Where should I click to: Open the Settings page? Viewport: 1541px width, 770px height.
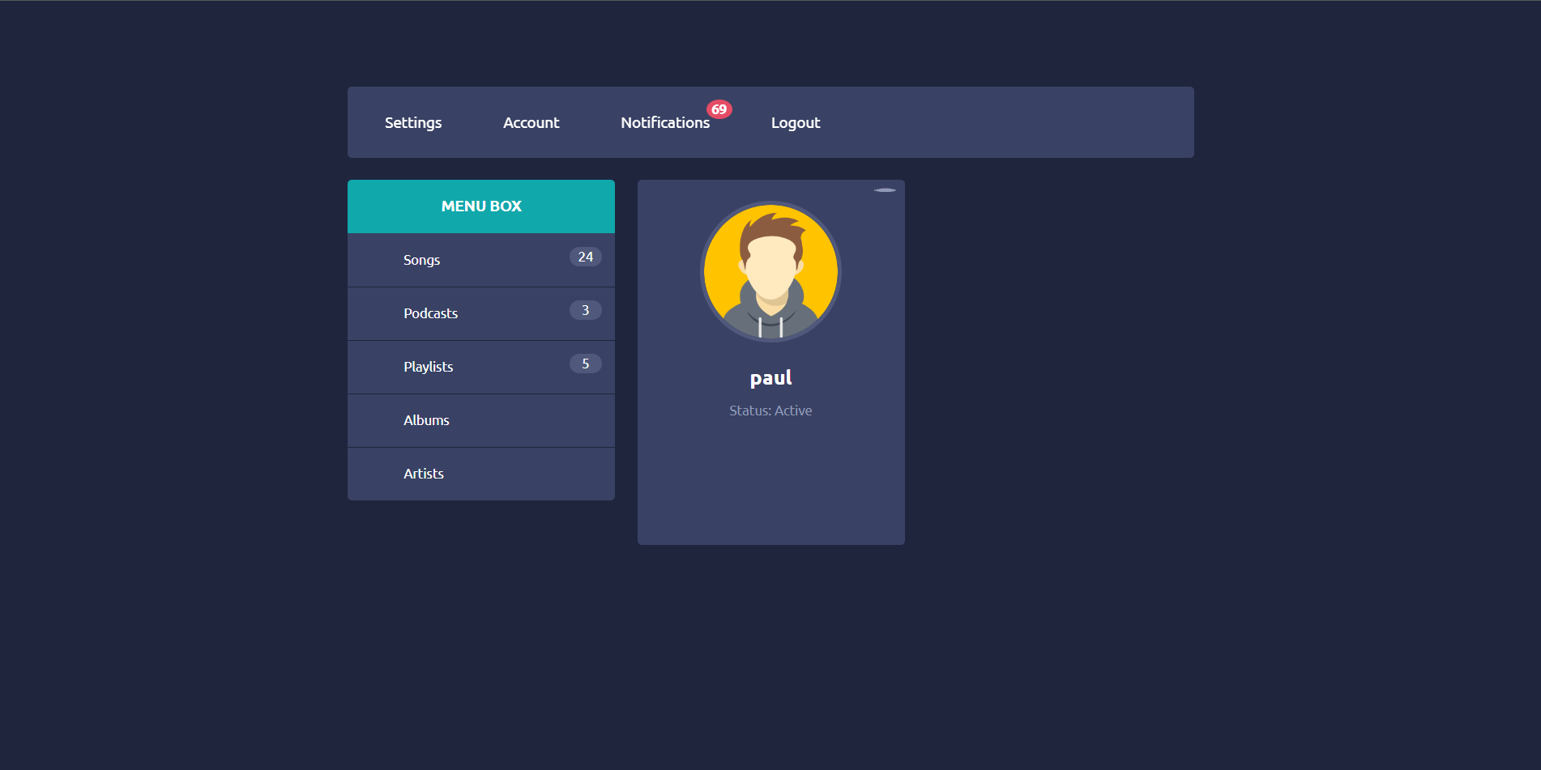(413, 123)
